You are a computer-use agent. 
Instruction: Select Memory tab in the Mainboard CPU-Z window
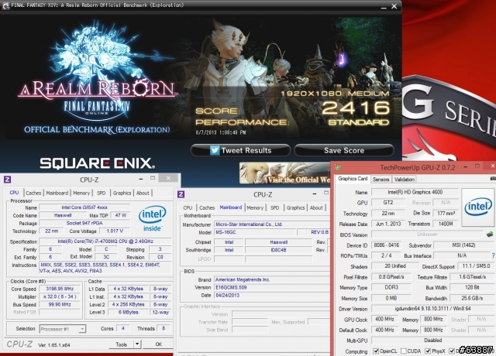[255, 207]
